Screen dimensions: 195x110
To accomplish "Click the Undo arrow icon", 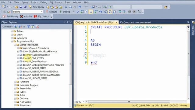I will coord(80,7).
